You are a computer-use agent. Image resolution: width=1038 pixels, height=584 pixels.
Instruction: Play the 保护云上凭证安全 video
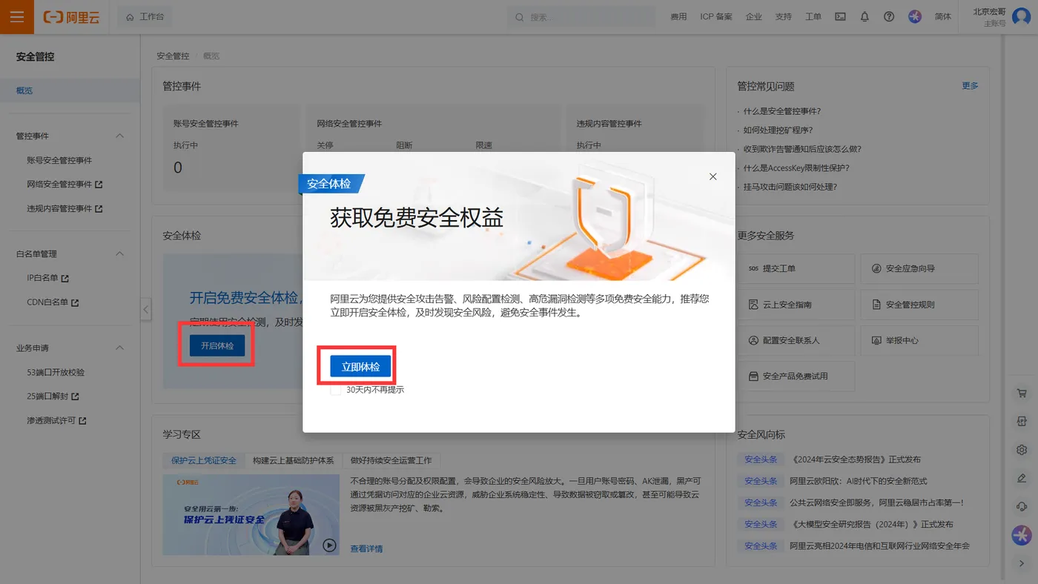329,545
